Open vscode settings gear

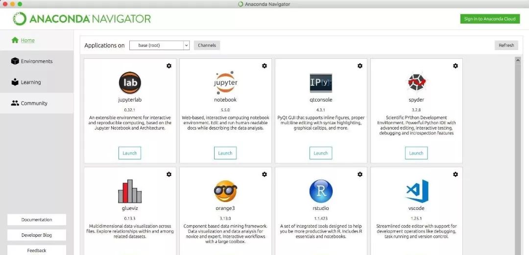click(x=456, y=174)
